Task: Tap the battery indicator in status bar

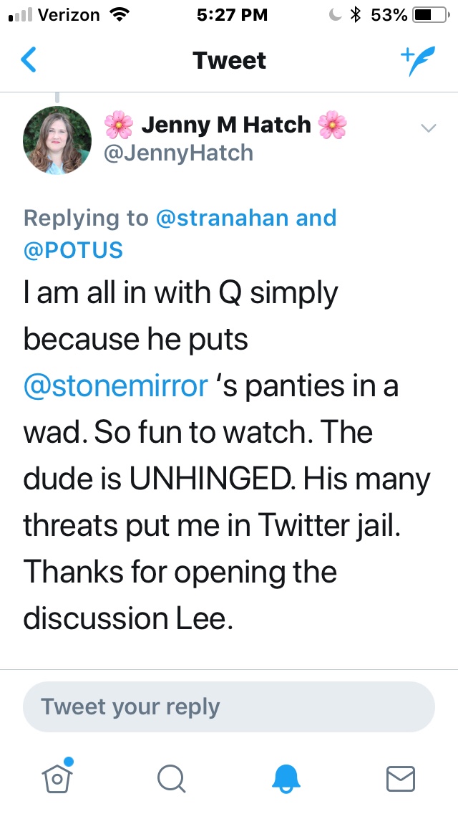Action: [x=429, y=15]
